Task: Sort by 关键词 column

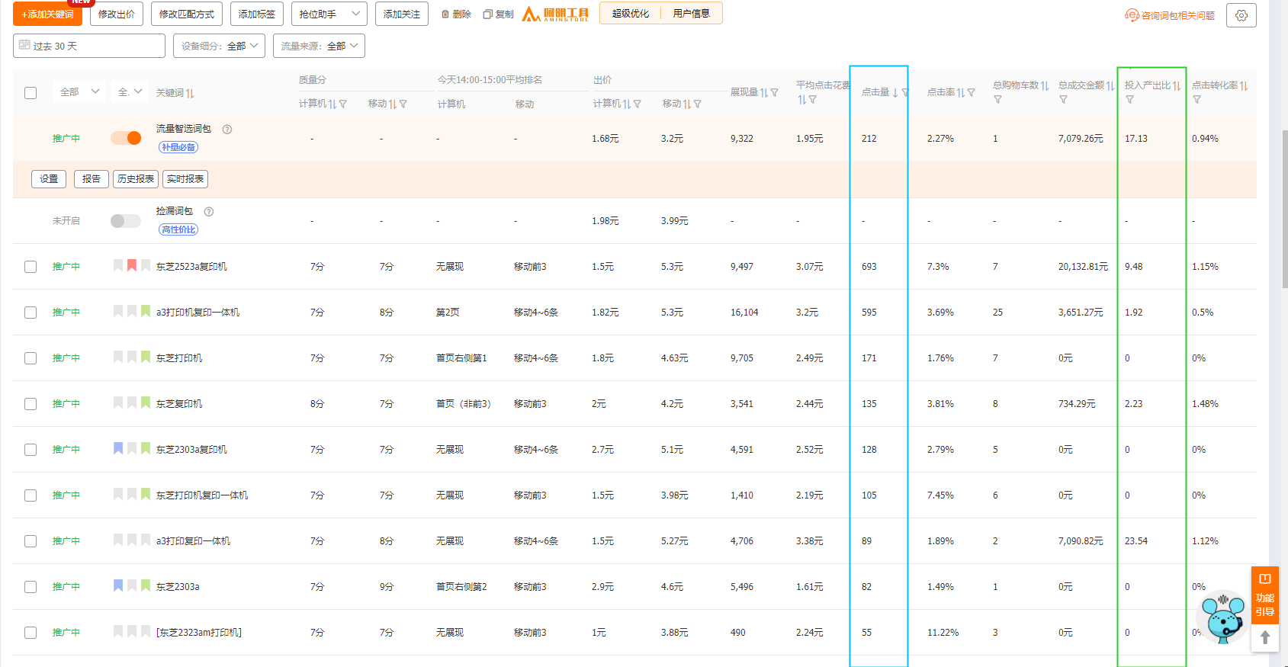Action: [x=190, y=93]
